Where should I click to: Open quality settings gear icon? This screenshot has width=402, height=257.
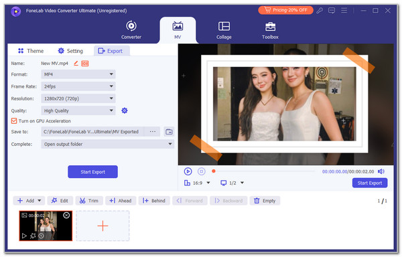(x=125, y=110)
